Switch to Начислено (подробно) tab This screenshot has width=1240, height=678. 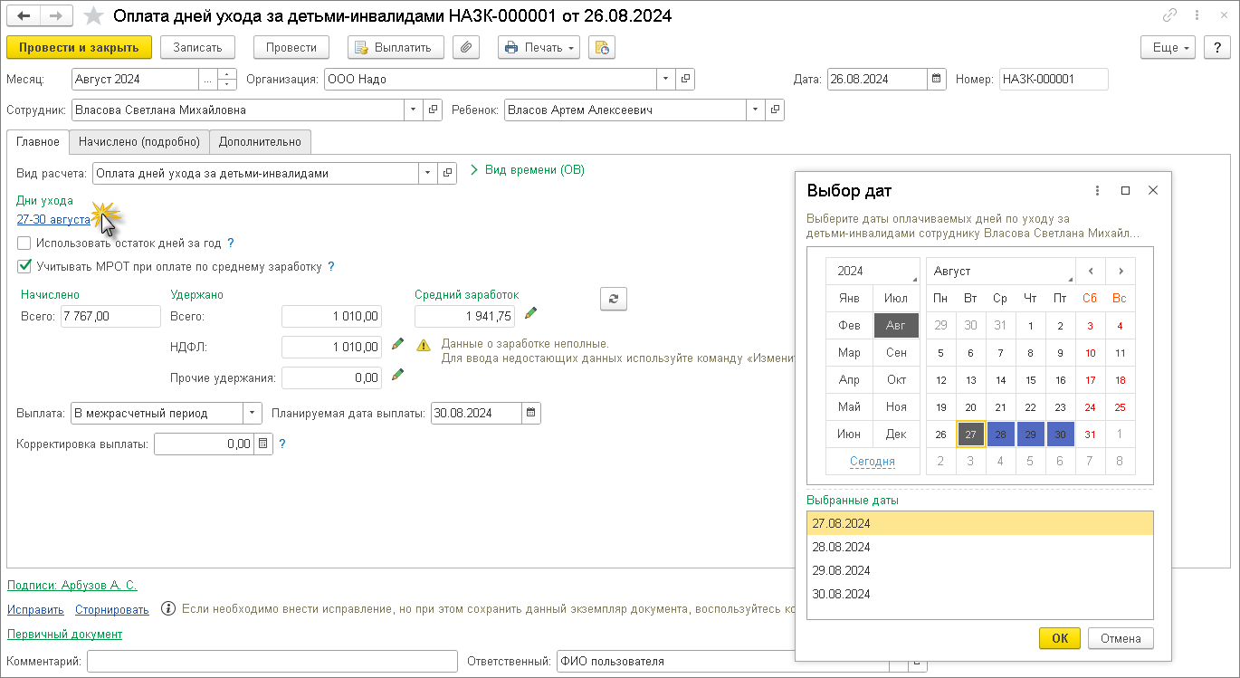139,141
